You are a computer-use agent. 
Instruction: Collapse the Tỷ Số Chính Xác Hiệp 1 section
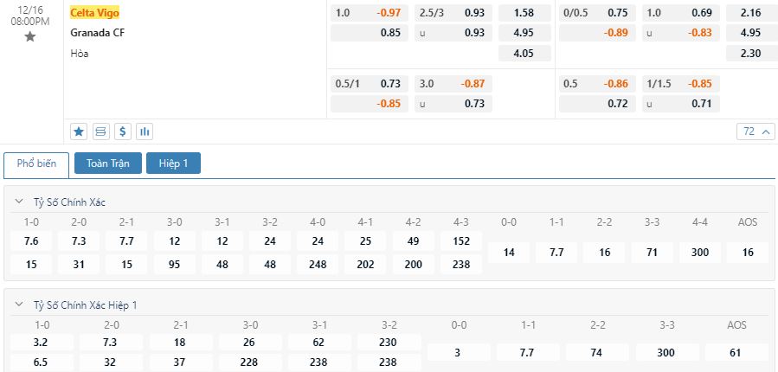[x=19, y=305]
